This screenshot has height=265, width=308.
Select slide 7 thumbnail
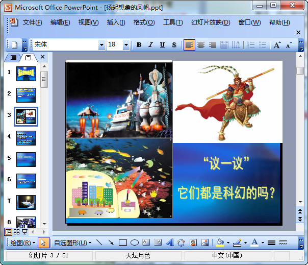(x=26, y=202)
